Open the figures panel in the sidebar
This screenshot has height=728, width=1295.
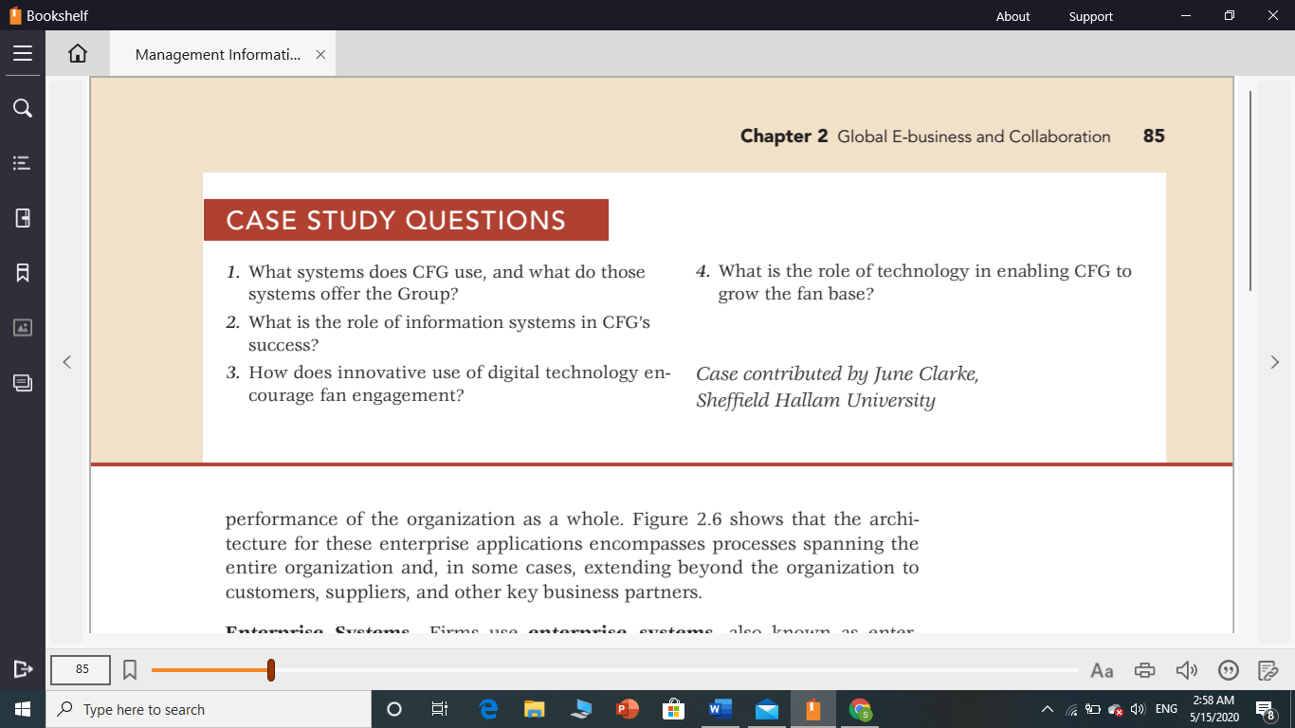tap(23, 327)
